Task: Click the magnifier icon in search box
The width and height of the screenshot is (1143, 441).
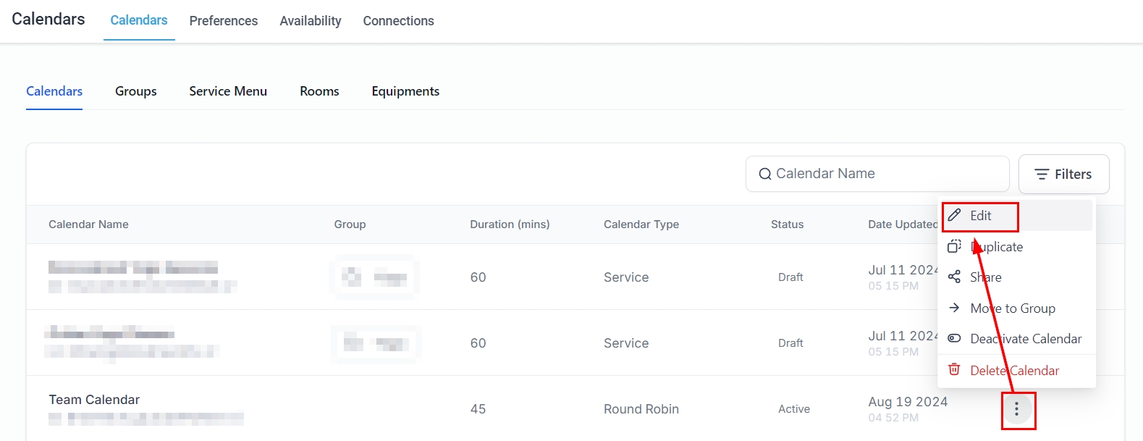Action: (764, 175)
